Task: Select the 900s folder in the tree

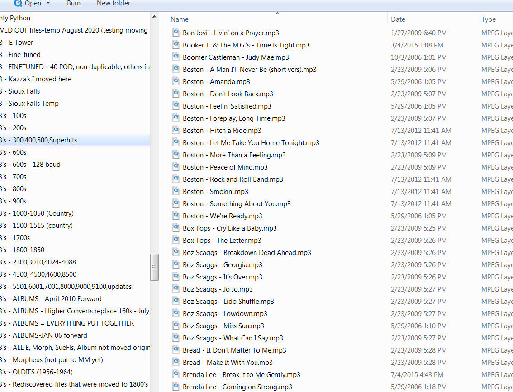Action: pos(19,201)
